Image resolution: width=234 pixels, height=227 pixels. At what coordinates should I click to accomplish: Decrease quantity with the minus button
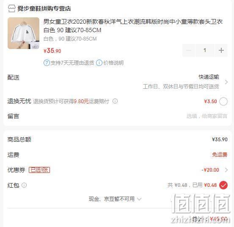click(189, 50)
